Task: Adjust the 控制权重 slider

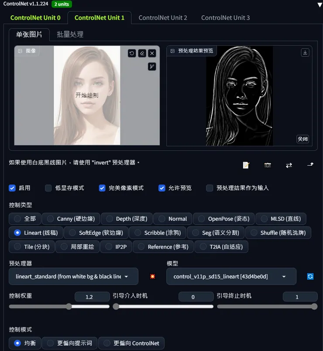Action: coord(59,306)
